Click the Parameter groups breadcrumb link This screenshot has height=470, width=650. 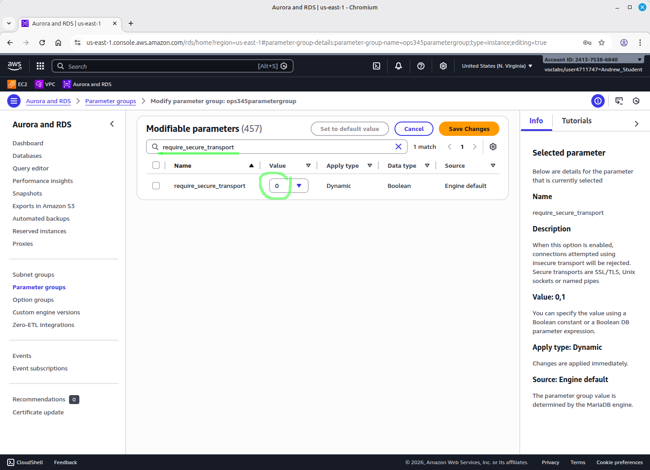click(x=111, y=101)
